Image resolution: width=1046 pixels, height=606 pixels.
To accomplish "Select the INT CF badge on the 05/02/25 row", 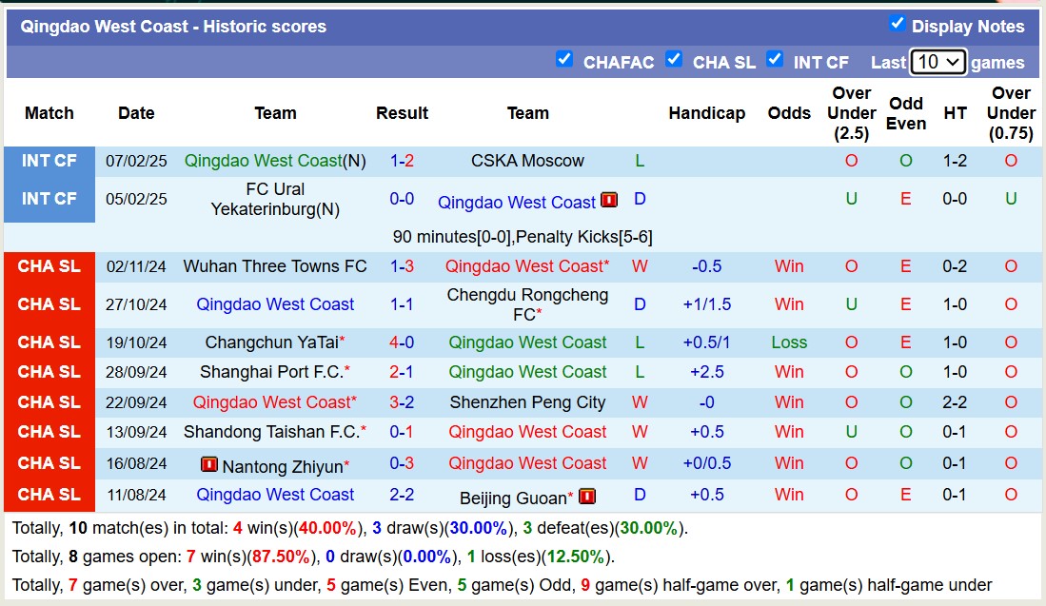I will point(49,201).
